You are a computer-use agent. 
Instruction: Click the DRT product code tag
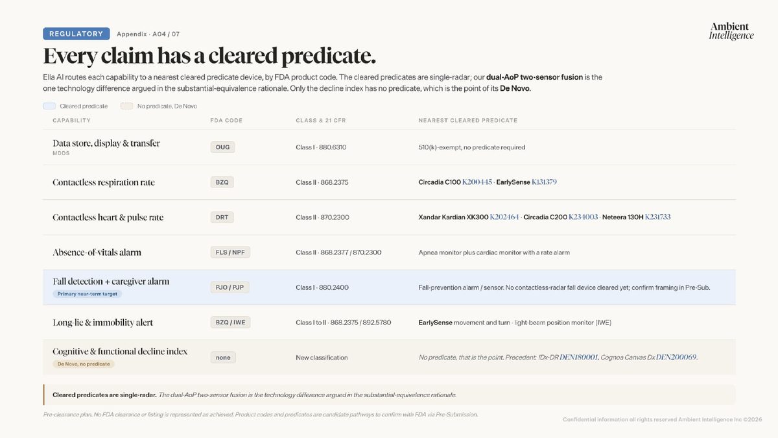(x=222, y=217)
